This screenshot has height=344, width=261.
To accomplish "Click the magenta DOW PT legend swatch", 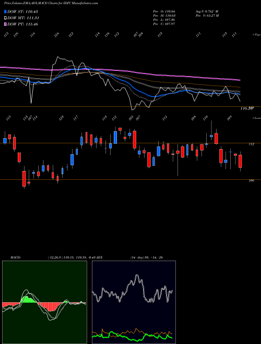I will click(x=5, y=24).
